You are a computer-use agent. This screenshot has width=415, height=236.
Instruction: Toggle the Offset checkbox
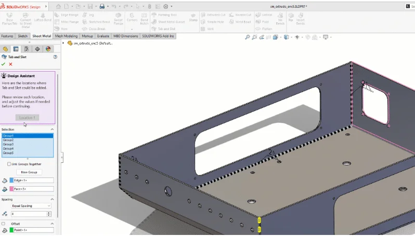click(4, 224)
